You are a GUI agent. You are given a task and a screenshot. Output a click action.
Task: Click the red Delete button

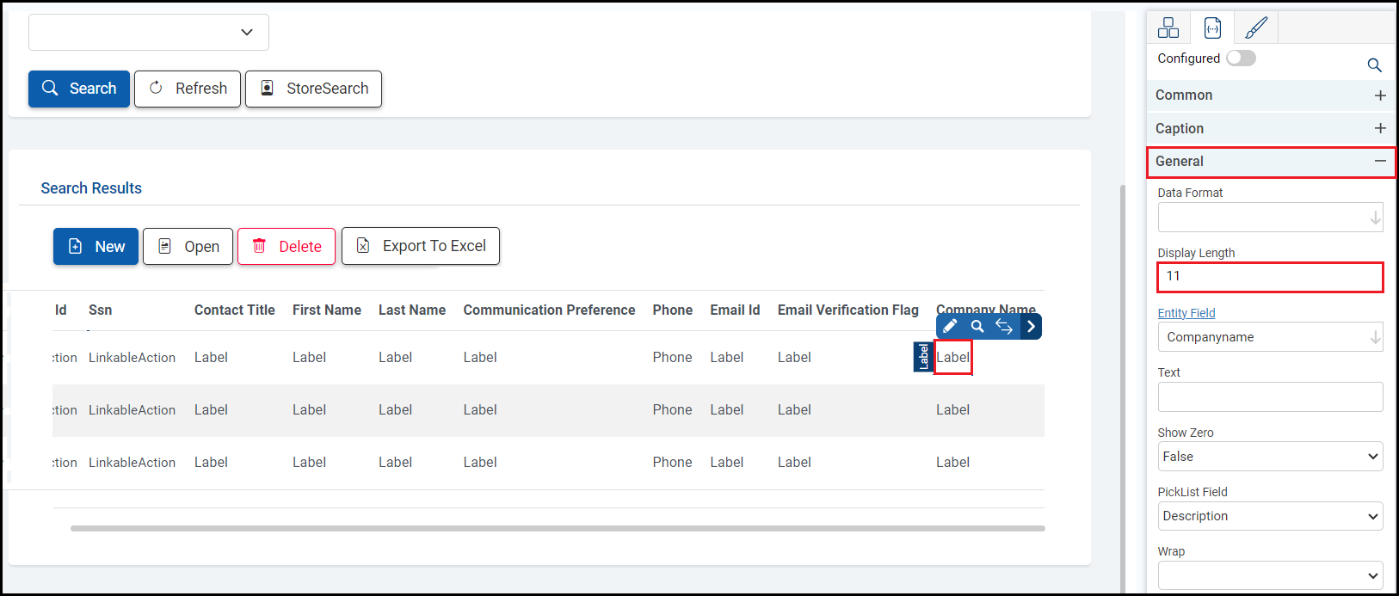click(x=287, y=247)
